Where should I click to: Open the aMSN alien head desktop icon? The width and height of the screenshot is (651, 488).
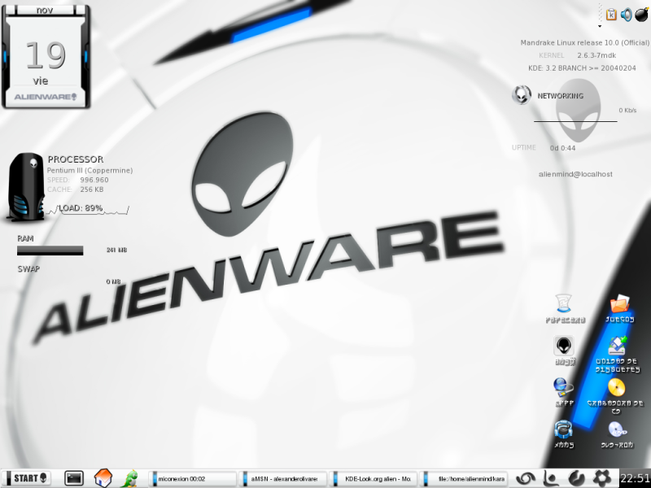[564, 351]
